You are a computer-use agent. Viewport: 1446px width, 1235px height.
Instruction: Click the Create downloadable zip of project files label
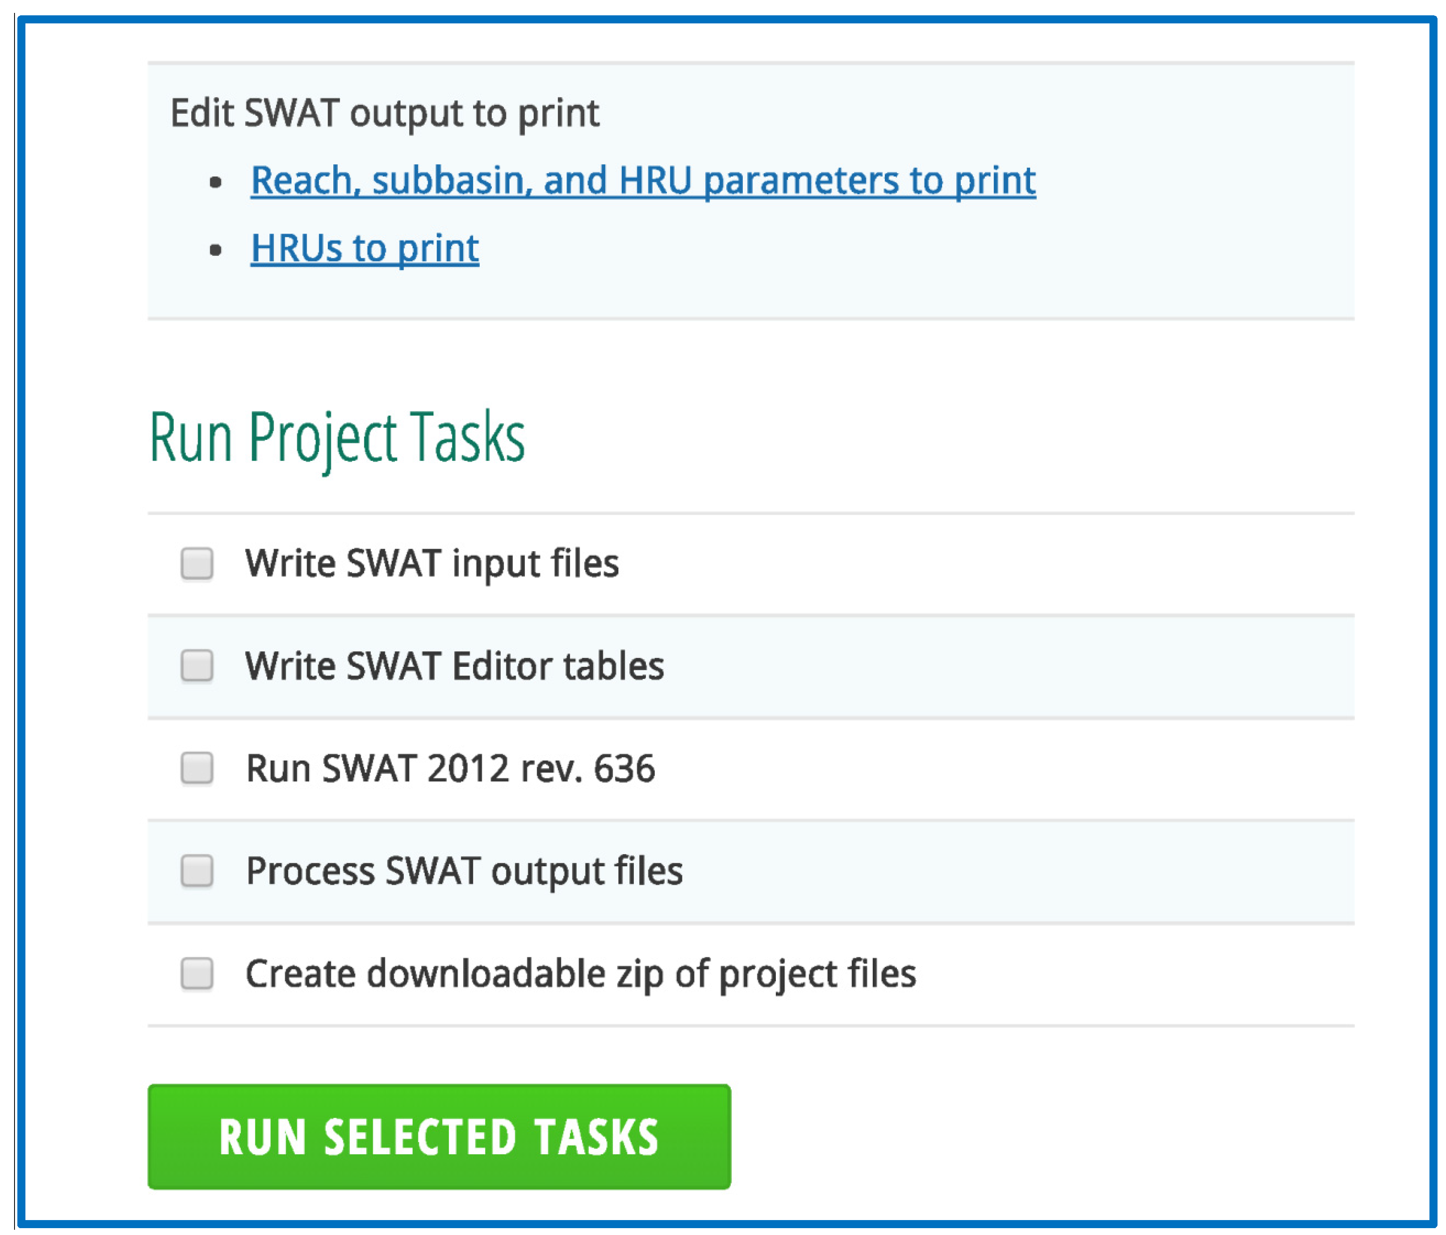coord(581,973)
